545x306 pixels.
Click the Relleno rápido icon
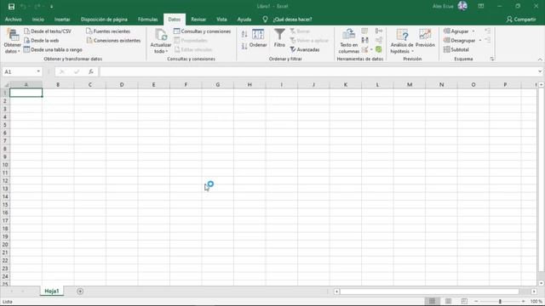pos(364,31)
